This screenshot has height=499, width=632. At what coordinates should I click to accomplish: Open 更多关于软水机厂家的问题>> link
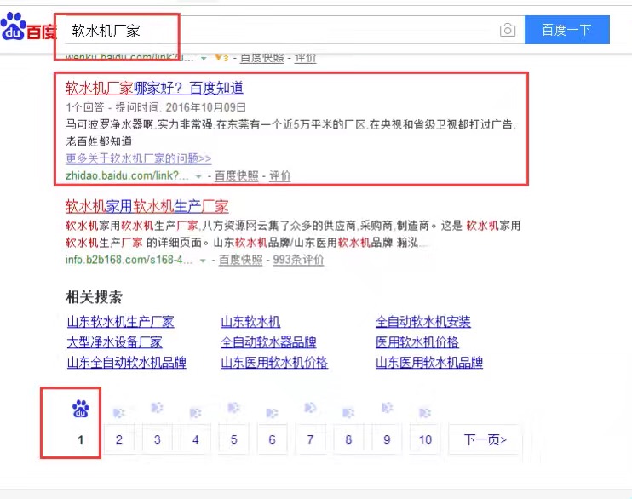tap(139, 158)
